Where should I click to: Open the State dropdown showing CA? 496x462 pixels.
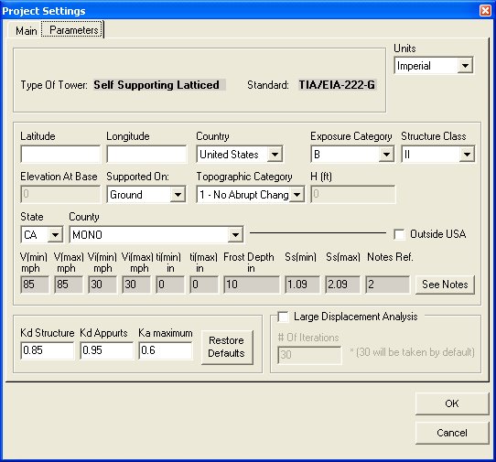point(42,234)
